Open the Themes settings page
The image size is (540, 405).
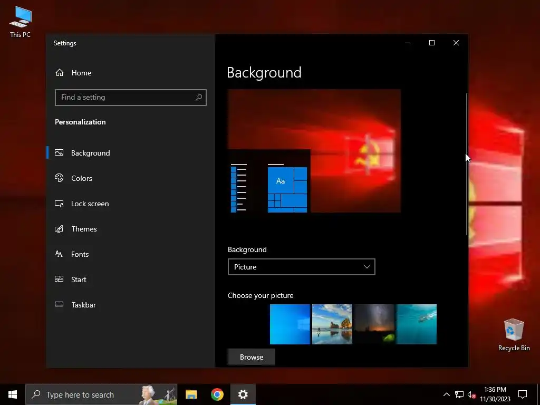pyautogui.click(x=131, y=229)
